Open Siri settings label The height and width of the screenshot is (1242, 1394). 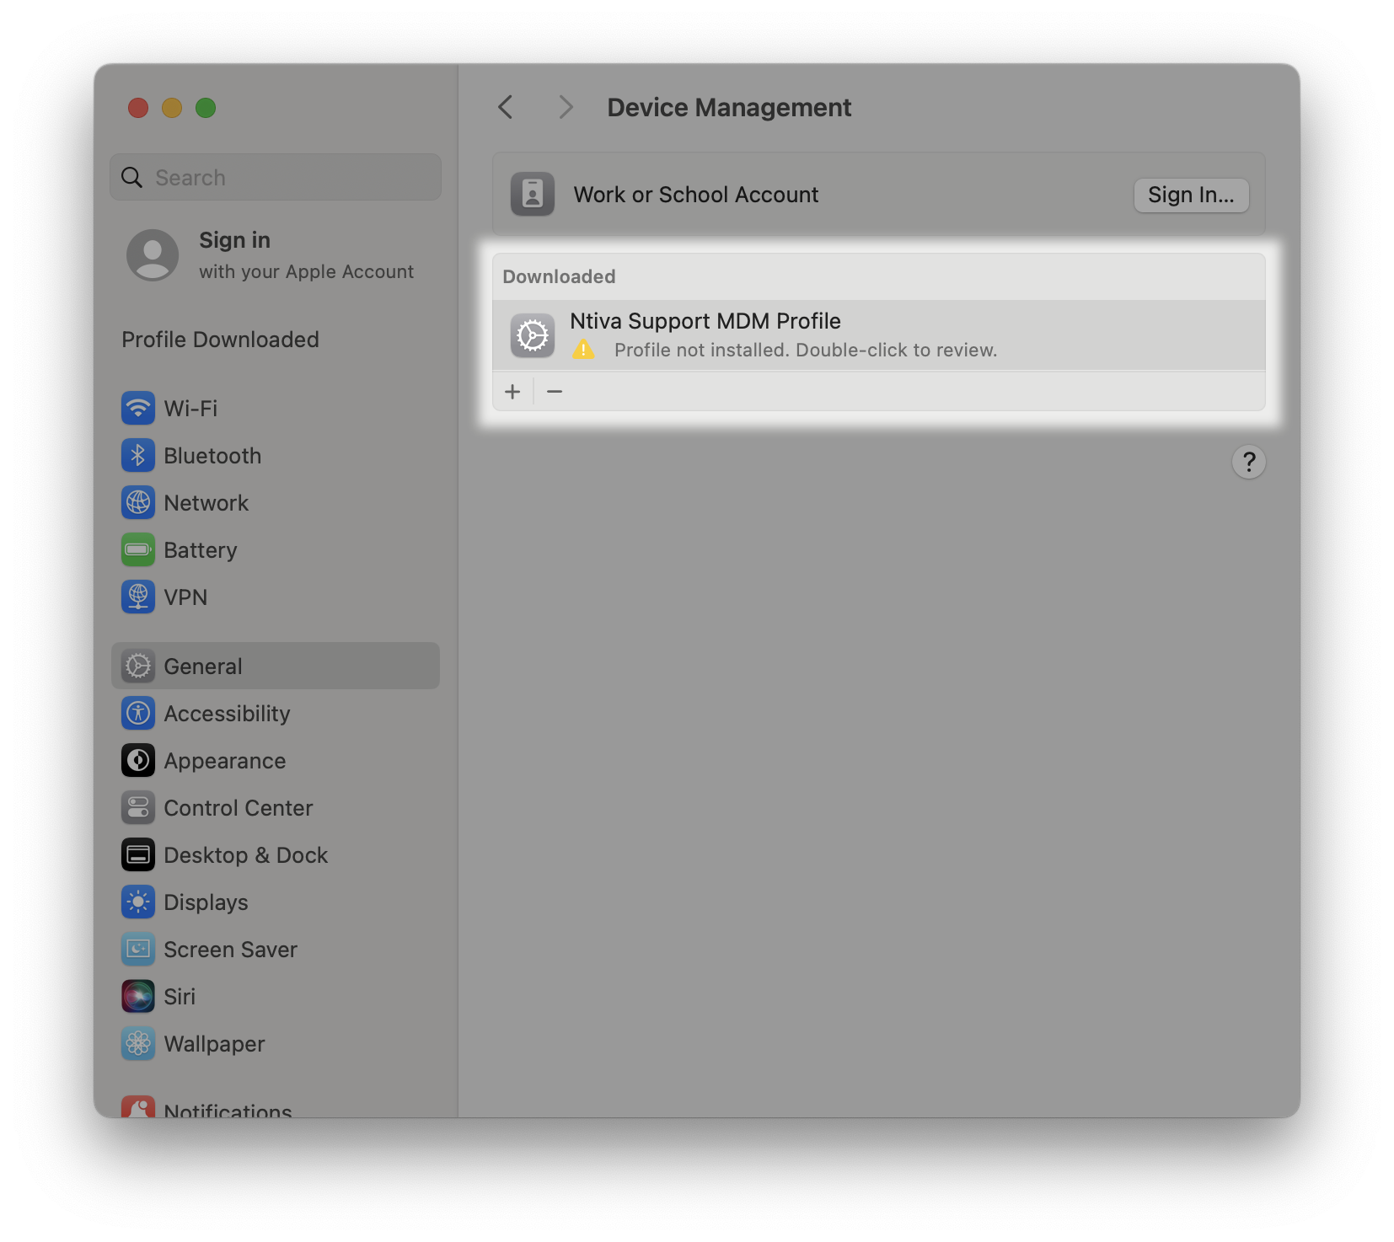tap(180, 997)
